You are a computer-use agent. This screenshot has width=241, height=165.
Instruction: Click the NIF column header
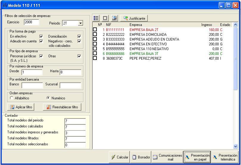click(x=108, y=25)
